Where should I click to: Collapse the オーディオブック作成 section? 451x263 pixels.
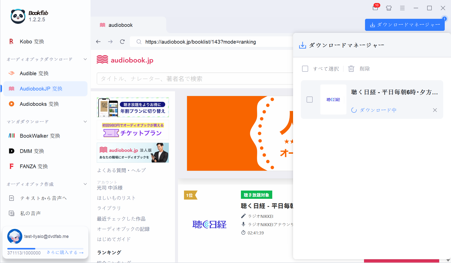click(85, 184)
